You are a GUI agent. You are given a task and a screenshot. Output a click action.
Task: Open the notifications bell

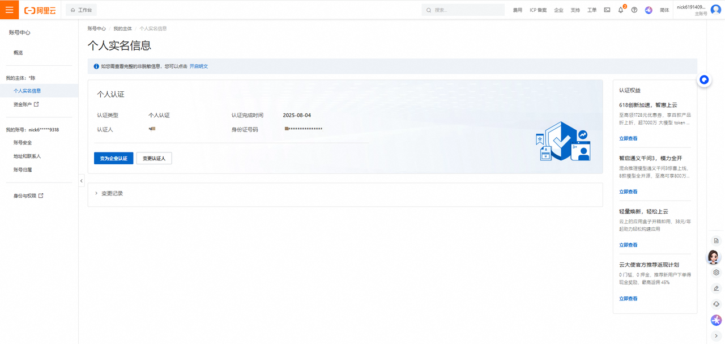[x=621, y=10]
